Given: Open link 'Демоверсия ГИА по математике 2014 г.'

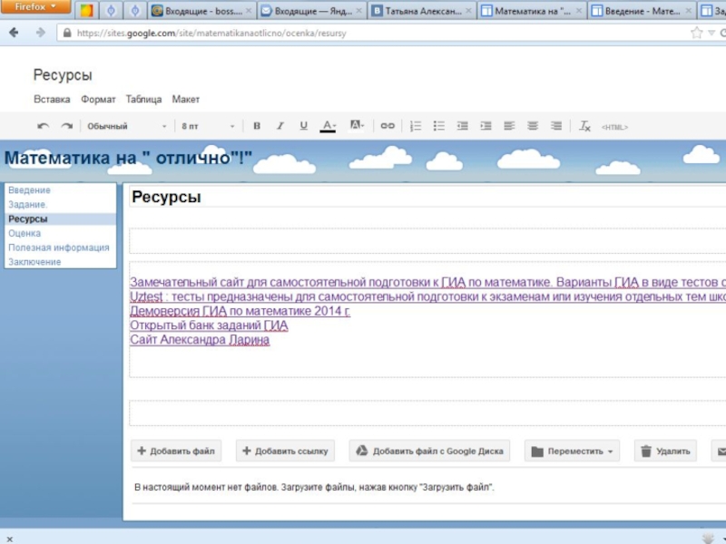Looking at the screenshot, I should click(240, 311).
